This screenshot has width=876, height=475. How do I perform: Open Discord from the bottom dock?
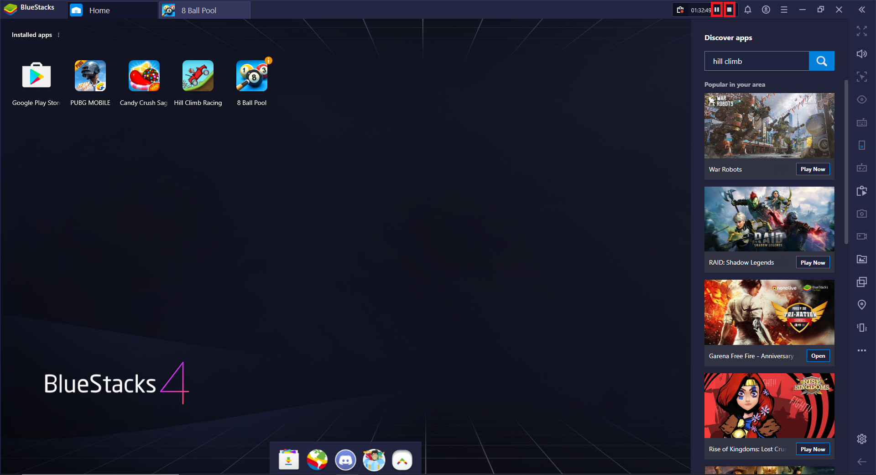pos(345,459)
